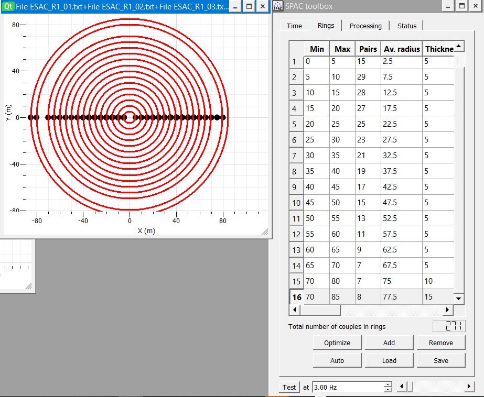Load rings with the Load button

coord(389,360)
